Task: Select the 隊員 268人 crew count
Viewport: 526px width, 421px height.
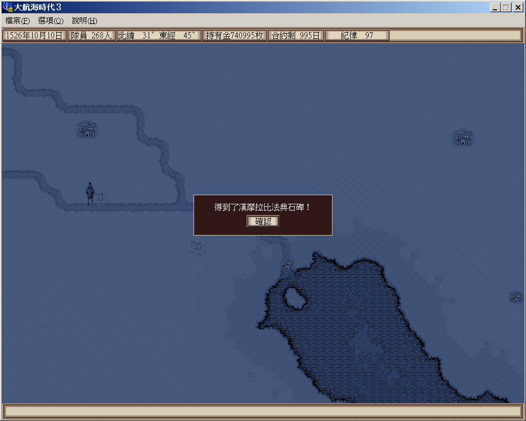Action: point(91,36)
